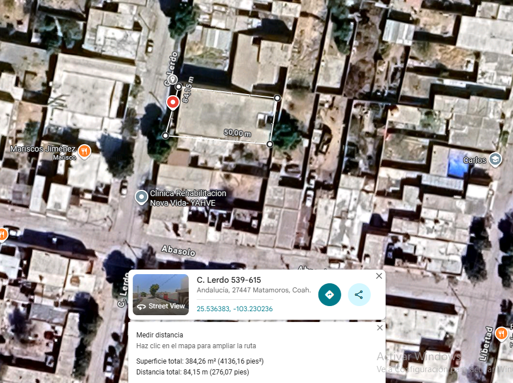
Task: Click the Andalucía, 27447 Matamoros address line
Action: coord(253,290)
